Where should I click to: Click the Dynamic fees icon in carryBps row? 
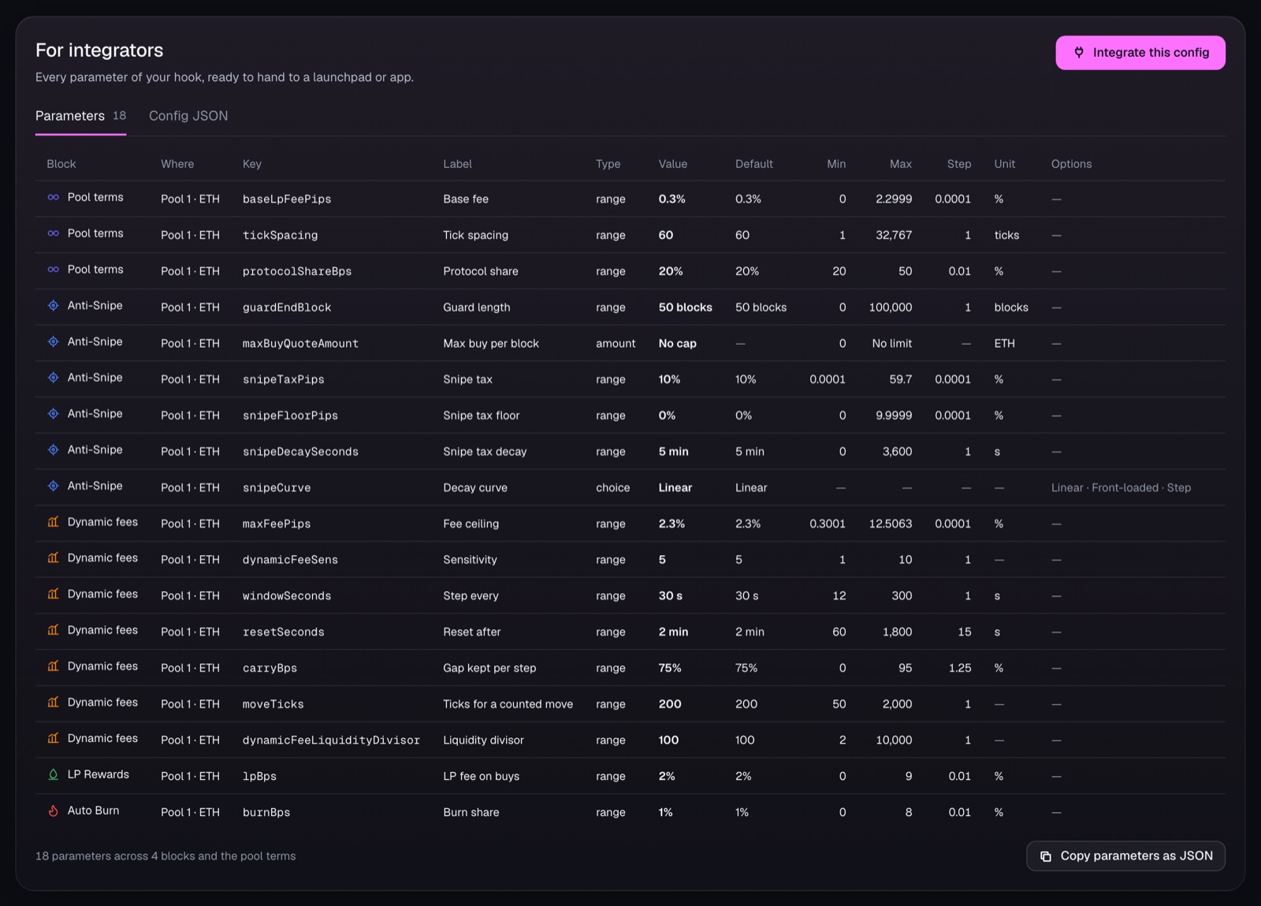pyautogui.click(x=53, y=666)
